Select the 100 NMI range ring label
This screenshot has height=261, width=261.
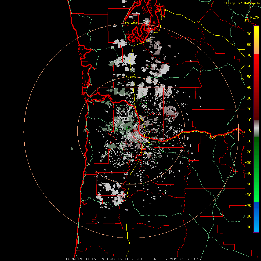click(x=131, y=23)
